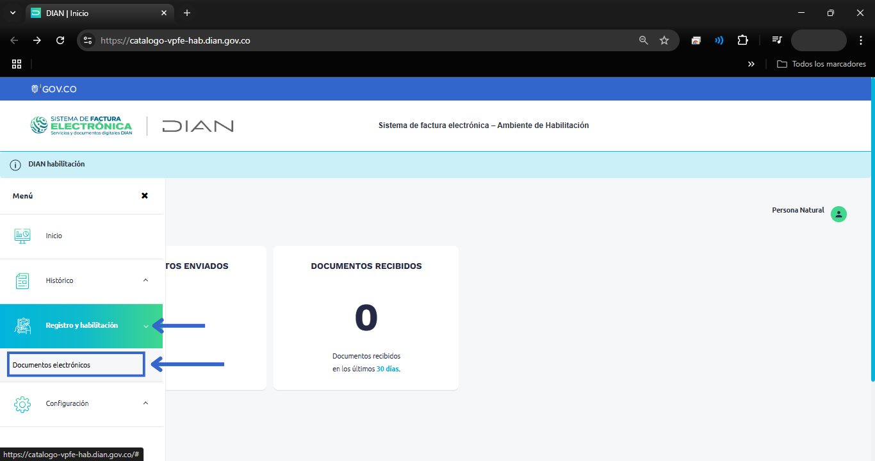This screenshot has height=461, width=875.
Task: Expand the Configuración submenu chevron
Action: pos(145,403)
